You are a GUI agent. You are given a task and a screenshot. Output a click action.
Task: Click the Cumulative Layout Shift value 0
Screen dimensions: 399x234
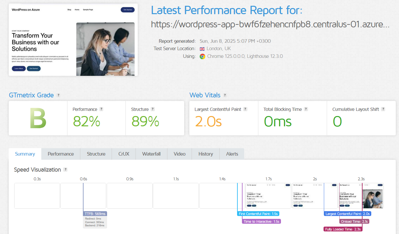[337, 122]
